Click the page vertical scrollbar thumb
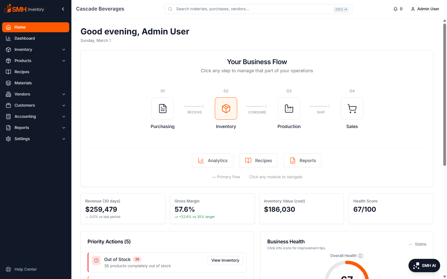 click(445, 95)
